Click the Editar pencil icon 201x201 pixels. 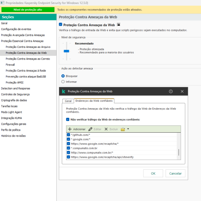[x=90, y=129]
